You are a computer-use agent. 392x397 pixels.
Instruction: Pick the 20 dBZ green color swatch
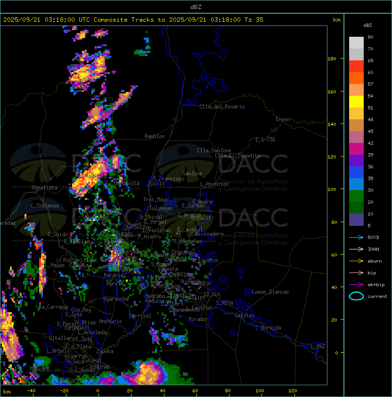click(x=356, y=207)
